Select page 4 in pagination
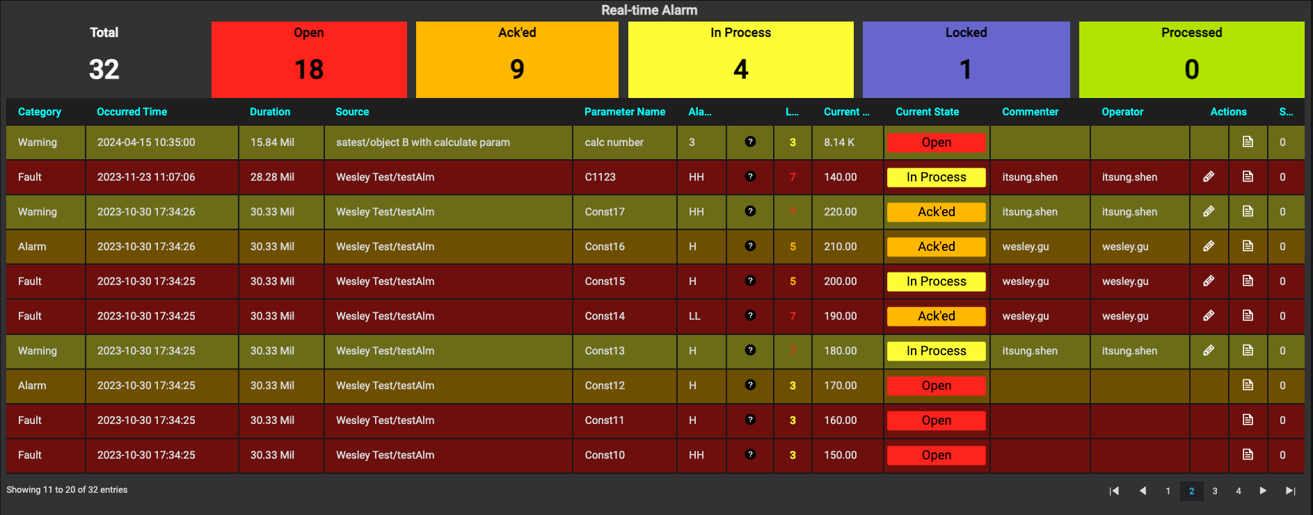1313x515 pixels. (1239, 491)
